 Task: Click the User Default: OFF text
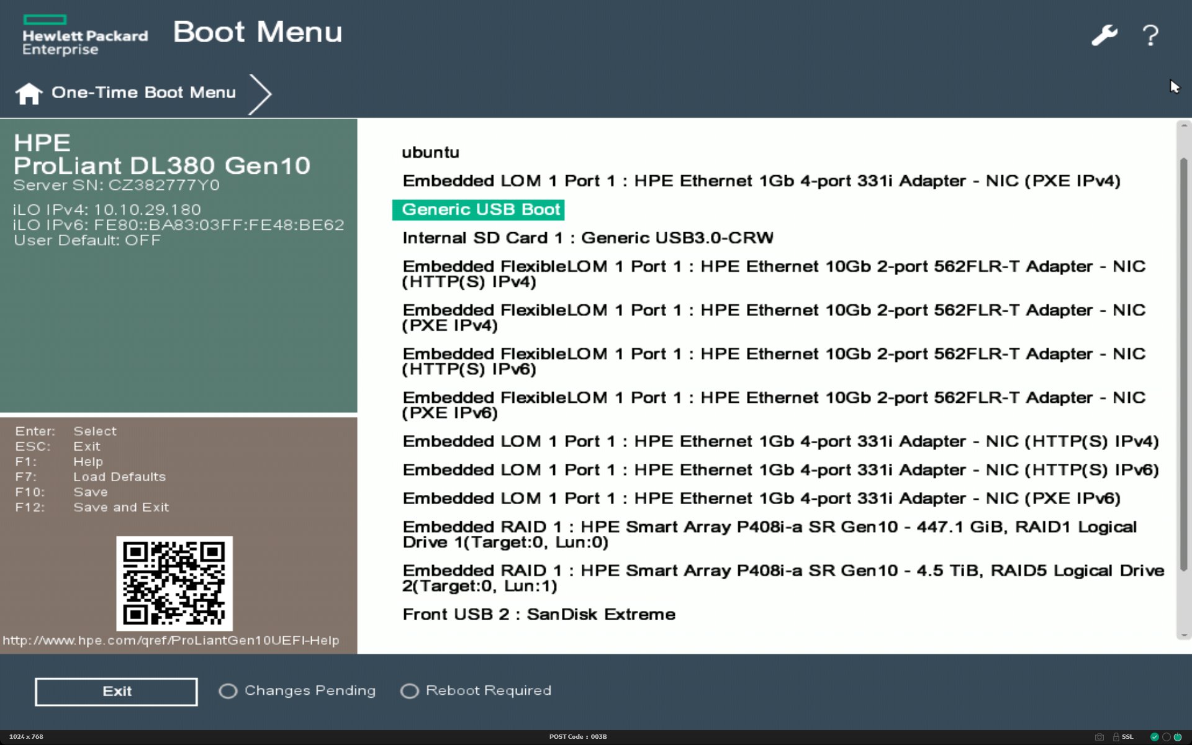pyautogui.click(x=88, y=240)
